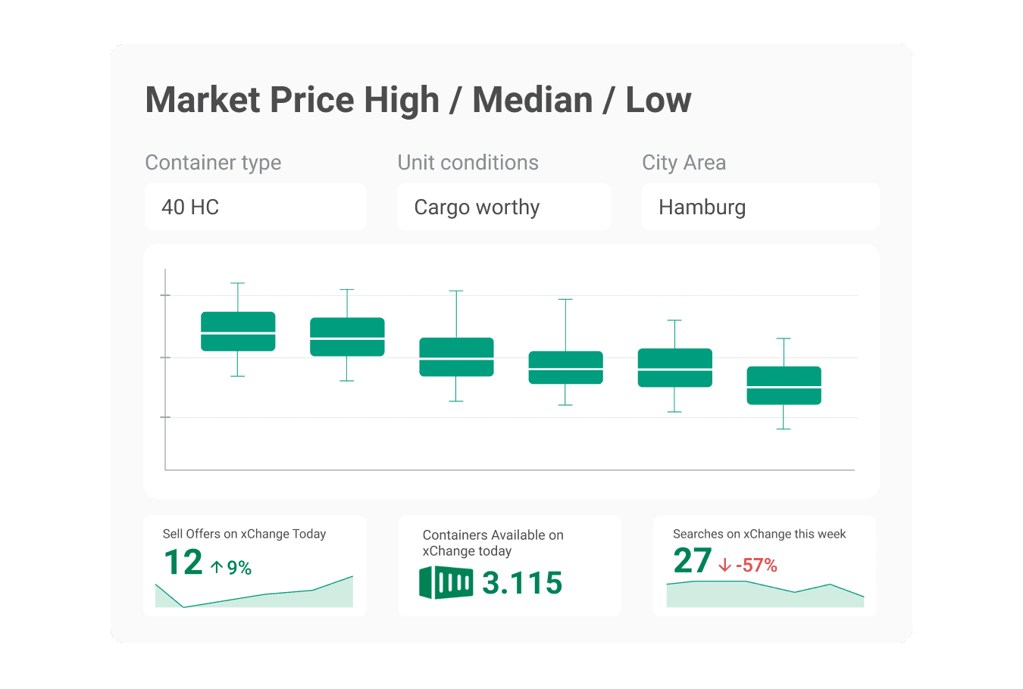Click the red down arrow beside -57%

click(724, 566)
